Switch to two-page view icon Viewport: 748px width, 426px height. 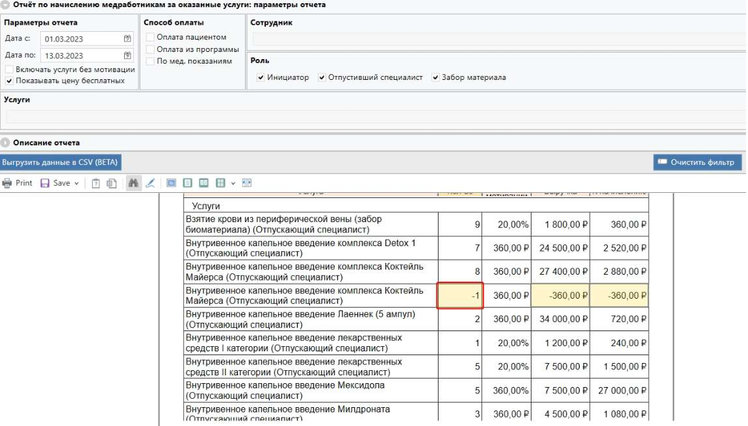[203, 183]
